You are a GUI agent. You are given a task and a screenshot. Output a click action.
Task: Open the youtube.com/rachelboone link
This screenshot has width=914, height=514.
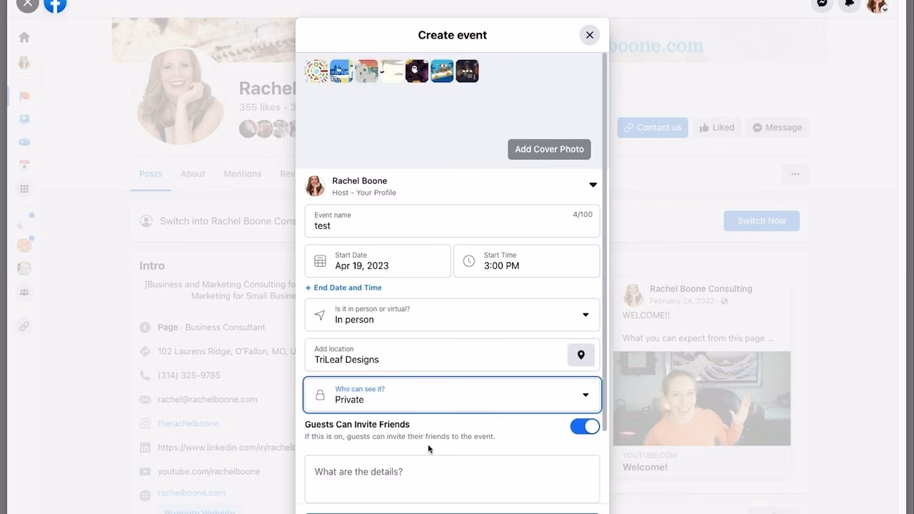(209, 471)
